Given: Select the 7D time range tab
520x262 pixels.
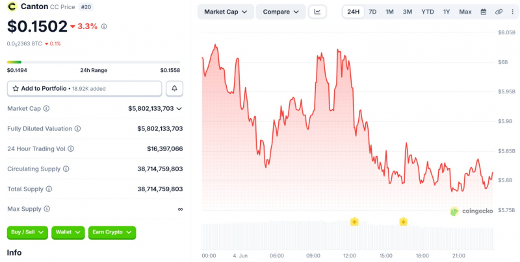Looking at the screenshot, I should [372, 12].
